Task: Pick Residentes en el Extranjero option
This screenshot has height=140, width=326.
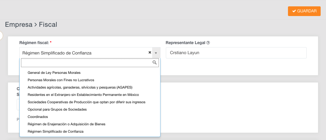Action: coord(83,95)
